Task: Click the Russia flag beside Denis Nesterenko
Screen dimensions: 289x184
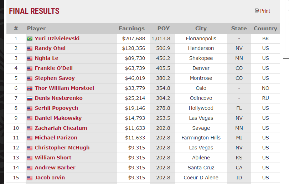Action: point(30,98)
